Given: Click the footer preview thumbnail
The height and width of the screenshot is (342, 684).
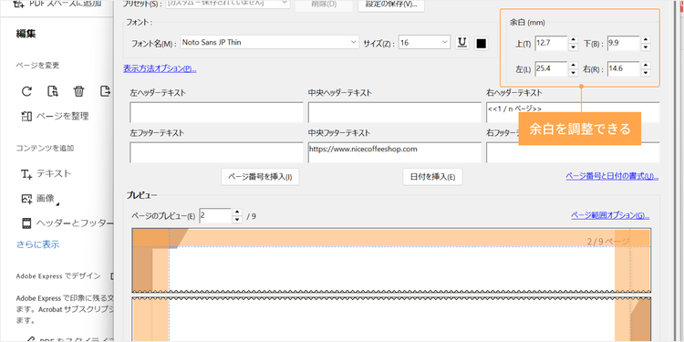Looking at the screenshot, I should (x=391, y=319).
